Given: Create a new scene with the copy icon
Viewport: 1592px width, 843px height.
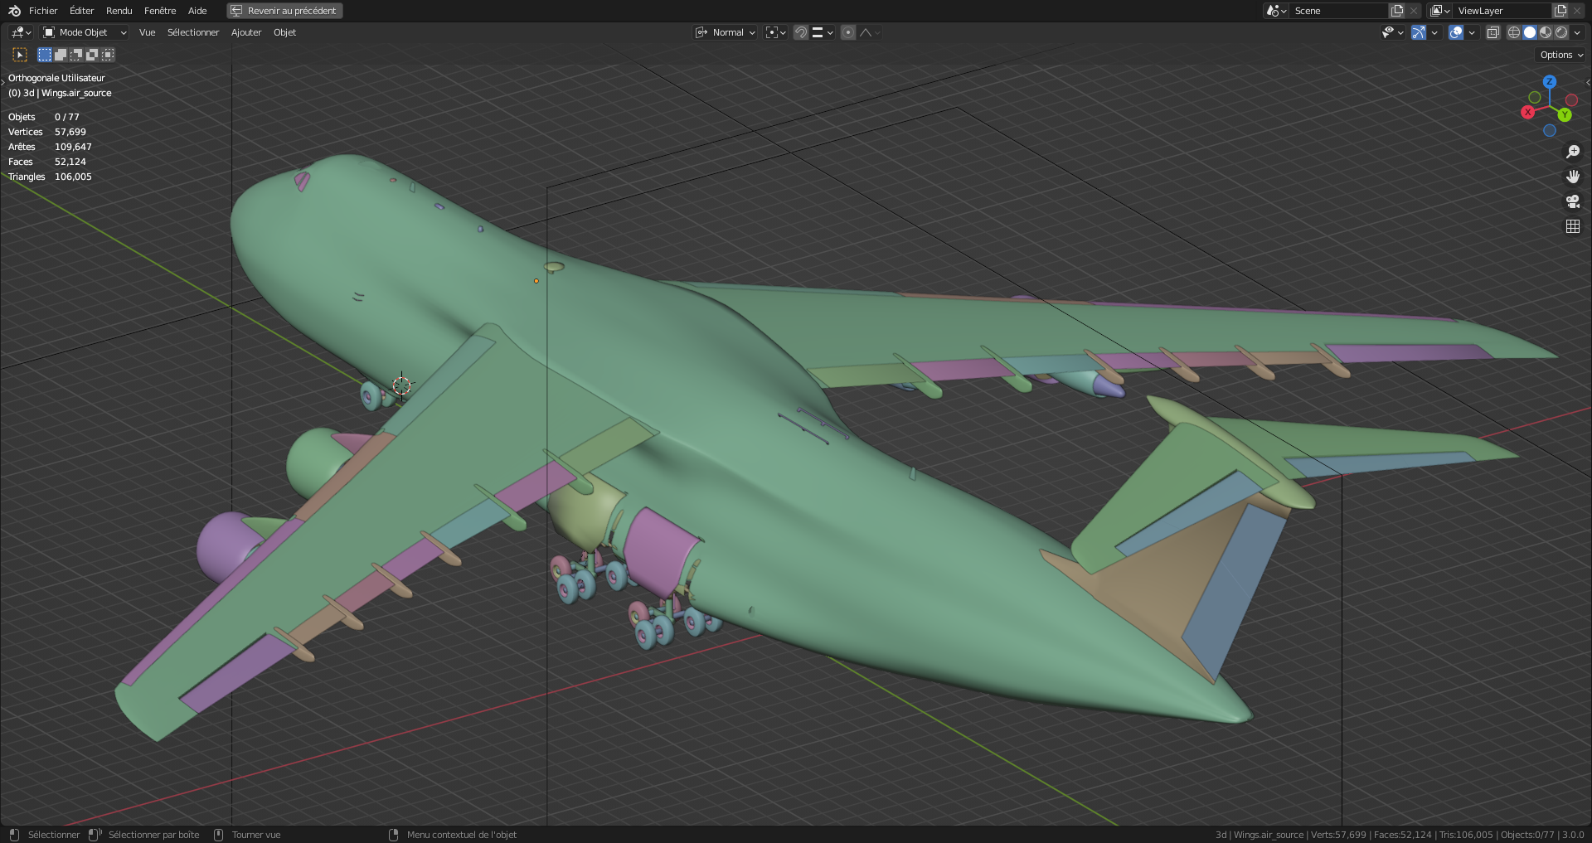Looking at the screenshot, I should point(1397,11).
